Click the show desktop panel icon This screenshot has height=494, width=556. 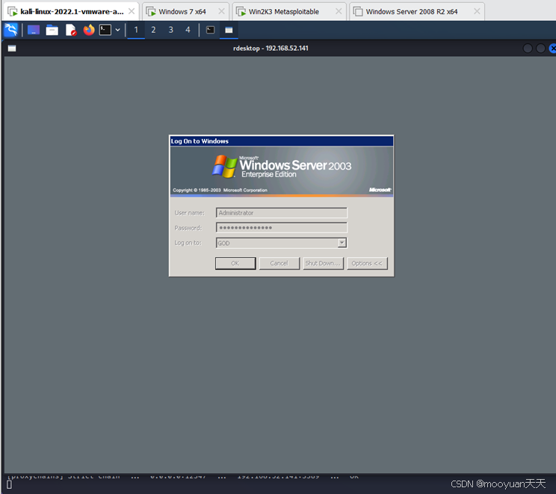34,30
